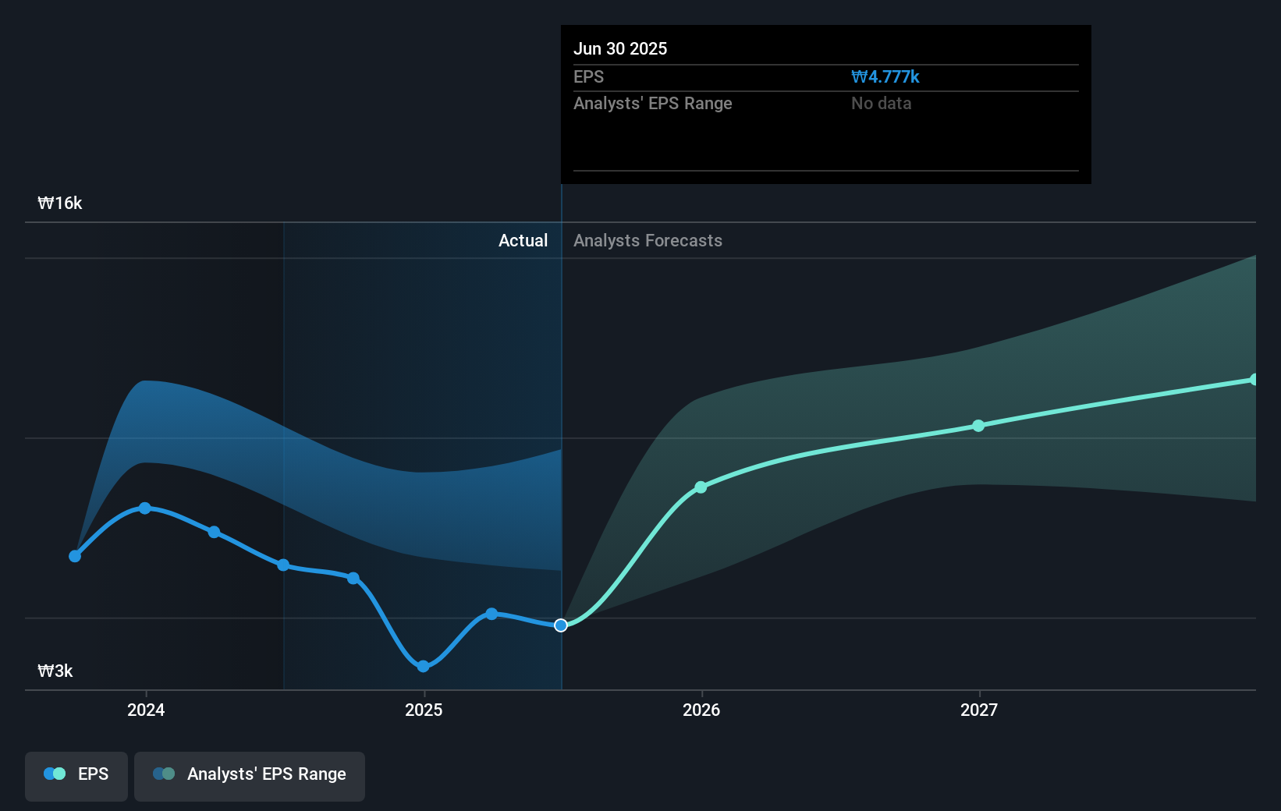This screenshot has width=1281, height=811.
Task: Collapse the Analysts' EPS Range row
Action: click(653, 103)
